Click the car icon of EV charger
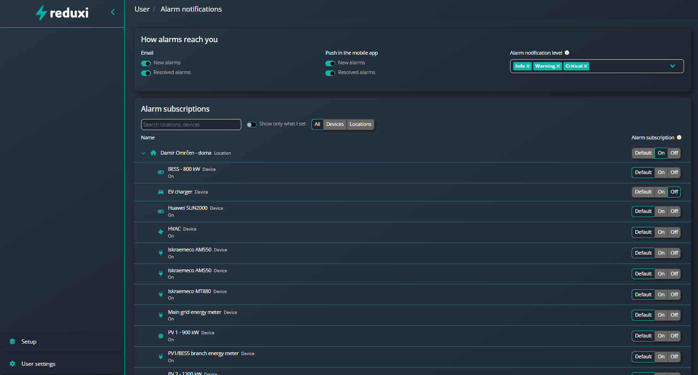698x375 pixels. pos(161,192)
